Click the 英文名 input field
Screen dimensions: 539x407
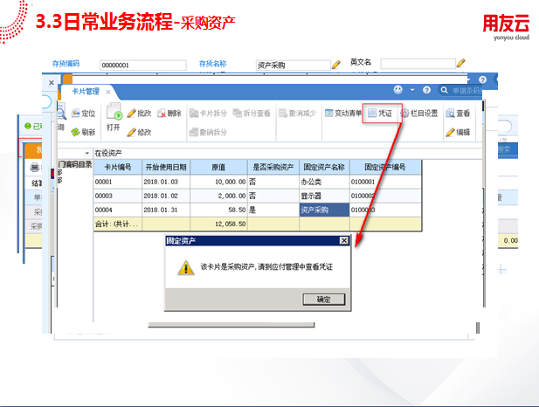418,64
